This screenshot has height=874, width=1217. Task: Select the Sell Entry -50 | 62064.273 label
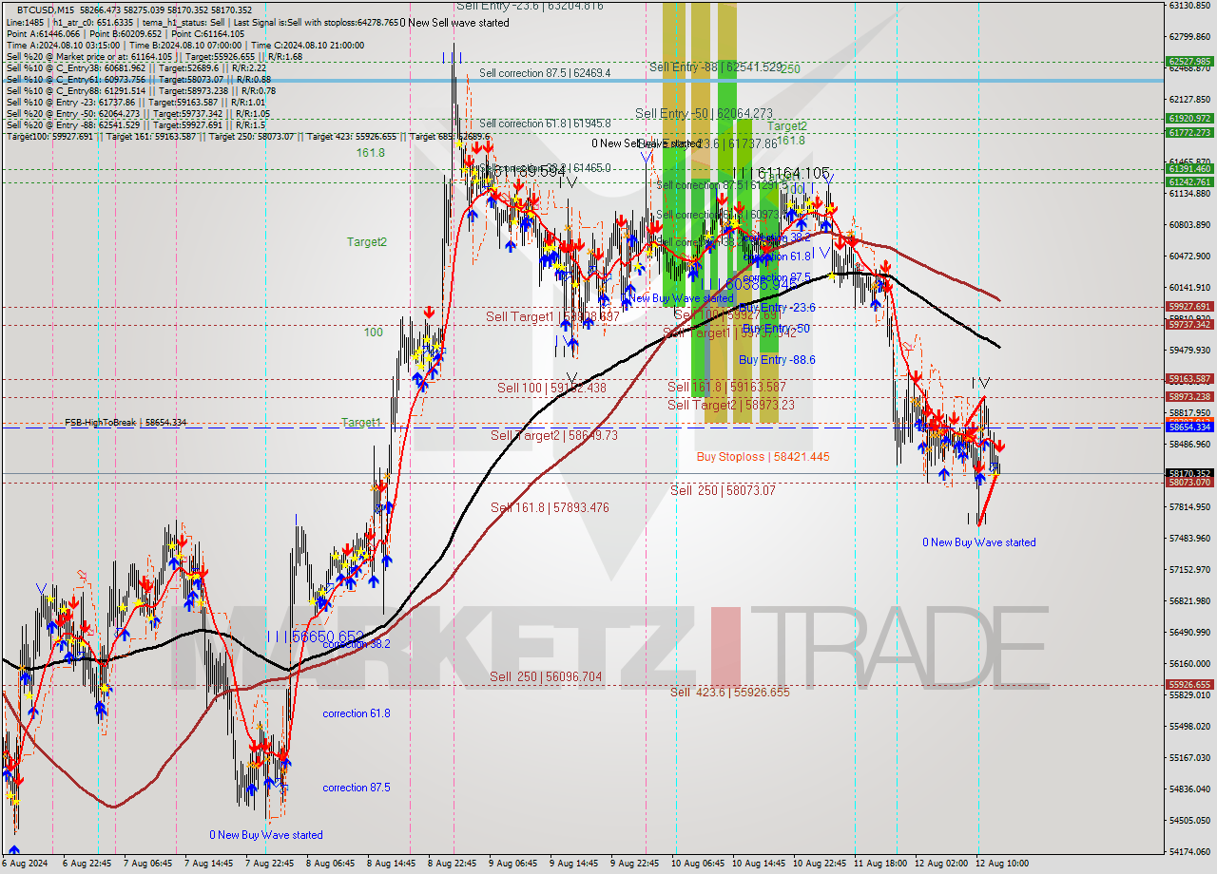(704, 113)
